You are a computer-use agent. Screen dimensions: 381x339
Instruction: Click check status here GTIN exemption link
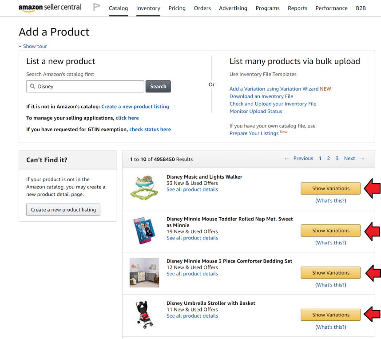click(150, 129)
